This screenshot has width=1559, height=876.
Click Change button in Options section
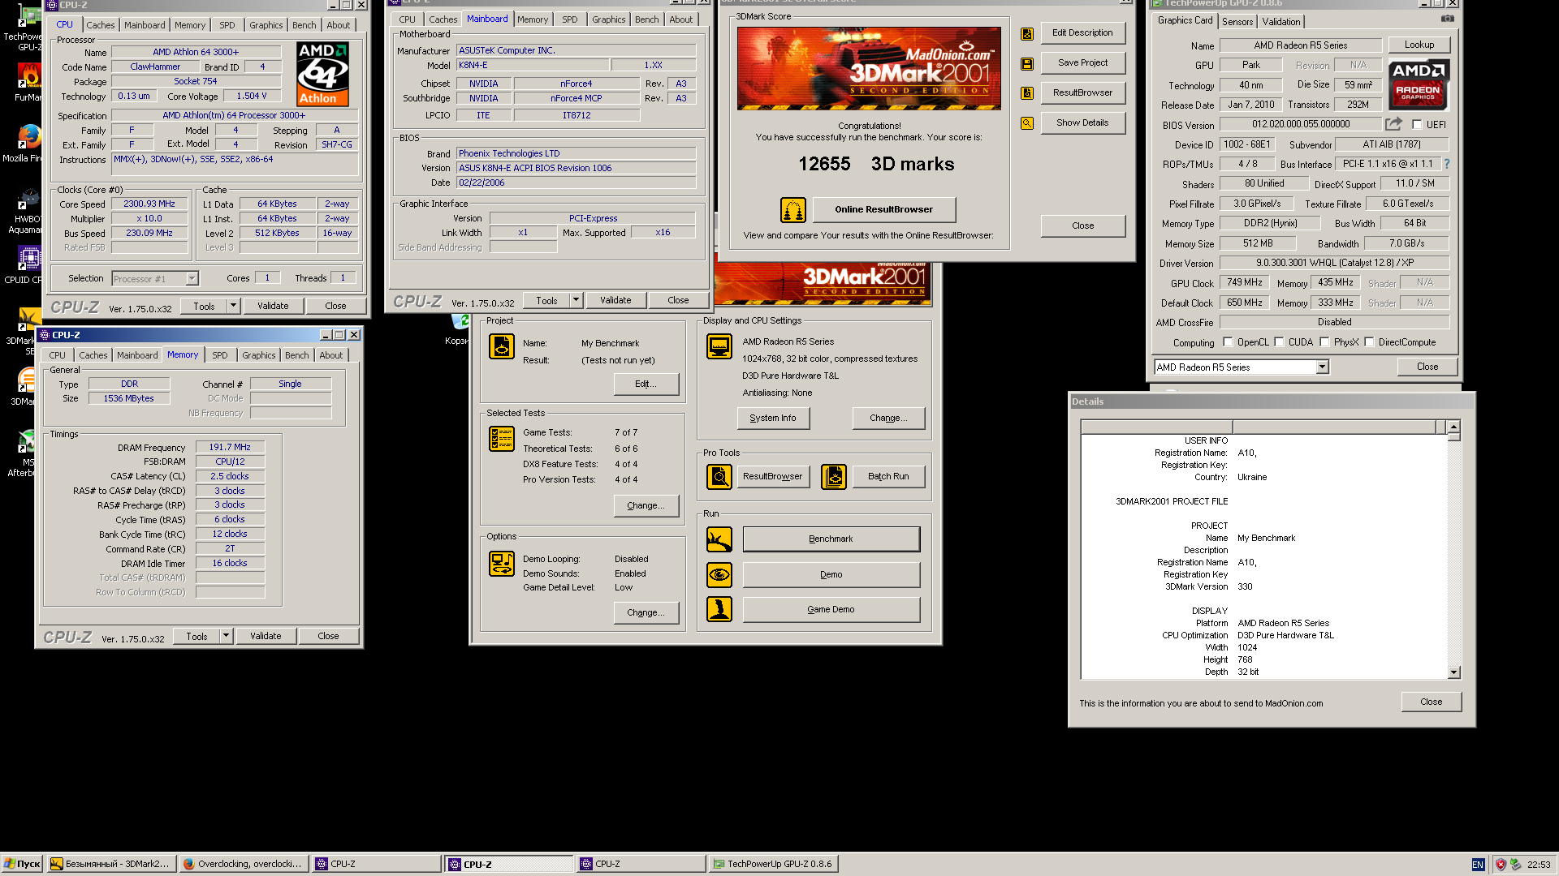coord(646,613)
